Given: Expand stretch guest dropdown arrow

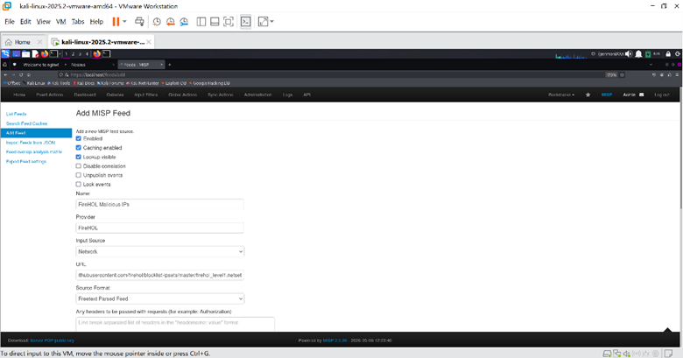Looking at the screenshot, I should click(x=271, y=21).
